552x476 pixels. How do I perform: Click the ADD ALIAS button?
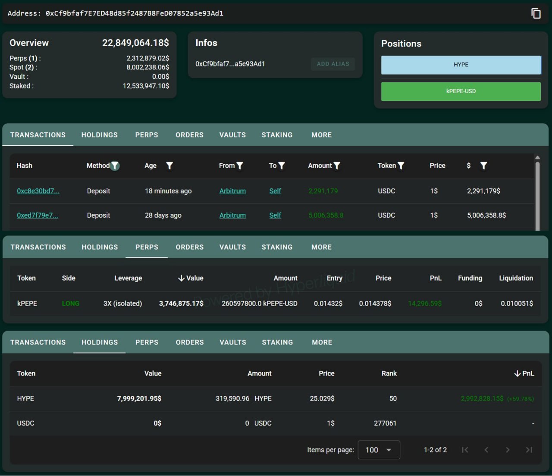[x=333, y=64]
